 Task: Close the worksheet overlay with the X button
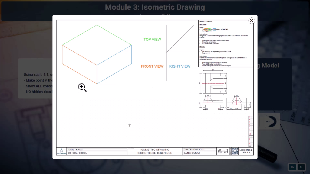point(252,21)
